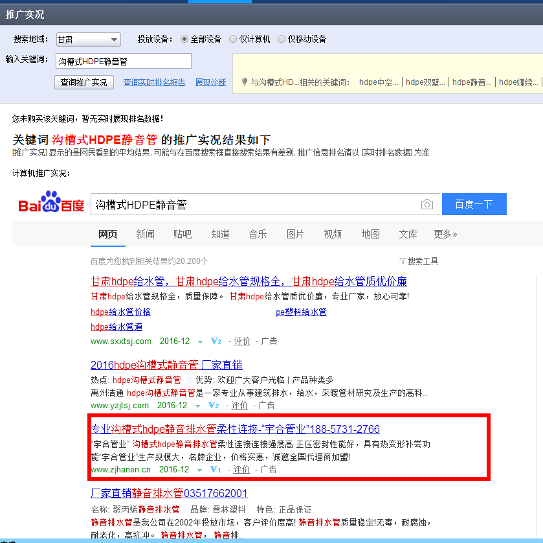Switch to the 地图 tab
Viewport: 543px width, 543px height.
(x=371, y=235)
